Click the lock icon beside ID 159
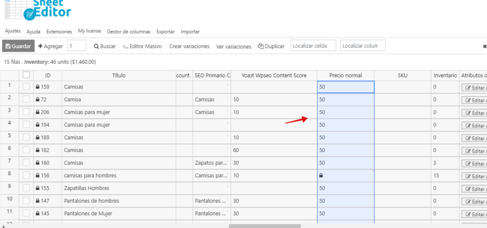The image size is (487, 228). pos(38,87)
